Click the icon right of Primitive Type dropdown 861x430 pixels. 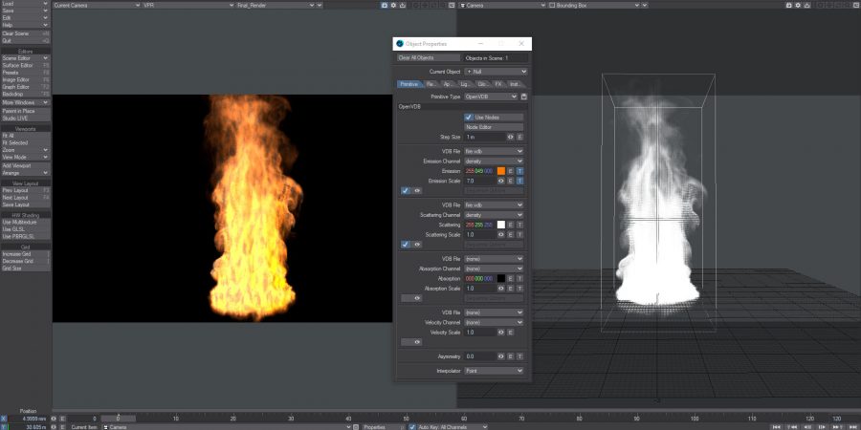[x=524, y=97]
